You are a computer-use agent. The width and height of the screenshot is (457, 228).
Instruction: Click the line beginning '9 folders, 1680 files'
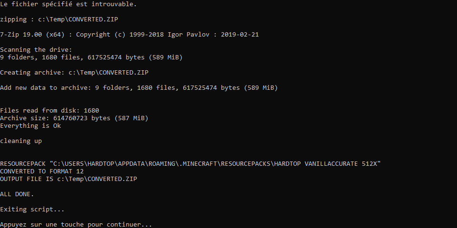(x=91, y=57)
